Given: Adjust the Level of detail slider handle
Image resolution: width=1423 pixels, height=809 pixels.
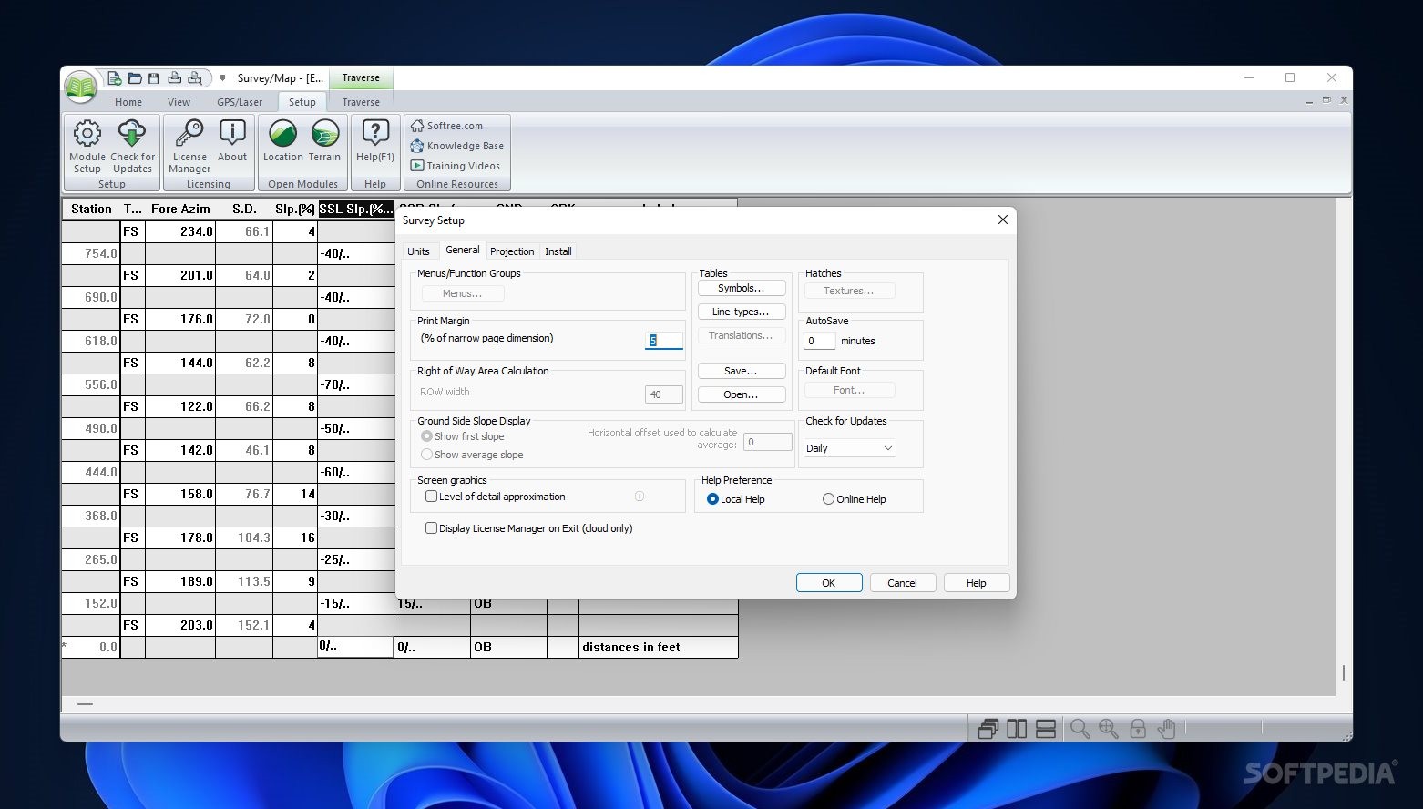Looking at the screenshot, I should 640,497.
